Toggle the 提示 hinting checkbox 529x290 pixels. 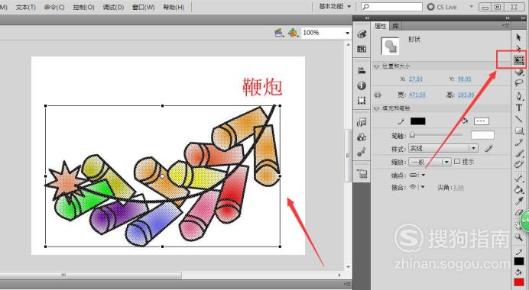[x=457, y=162]
